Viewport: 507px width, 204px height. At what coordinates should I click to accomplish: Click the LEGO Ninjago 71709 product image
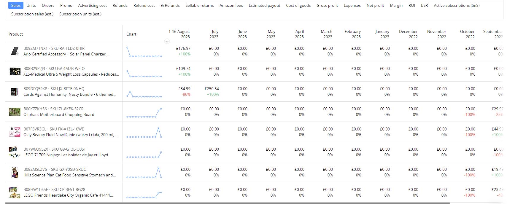(15, 152)
